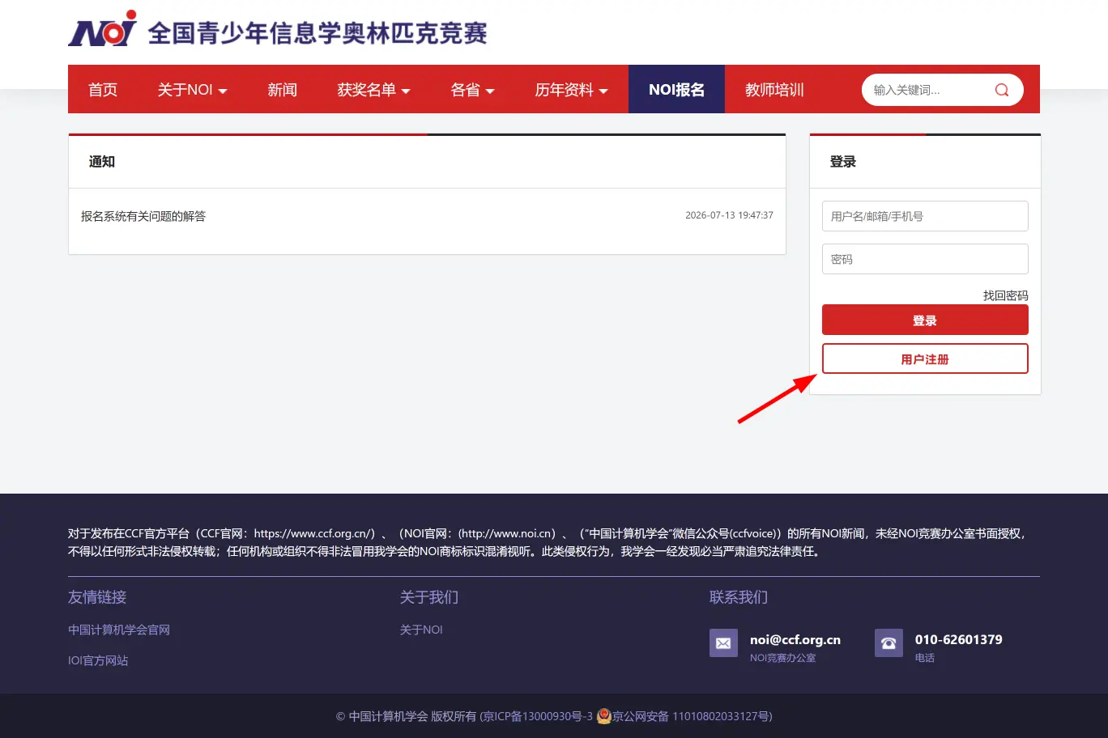
Task: Click the red 登录 button
Action: tap(925, 320)
